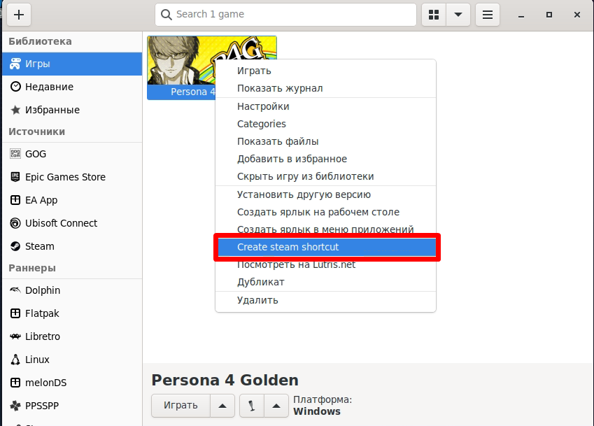Click the Games controller icon
Screen dimensions: 594x426
15,64
